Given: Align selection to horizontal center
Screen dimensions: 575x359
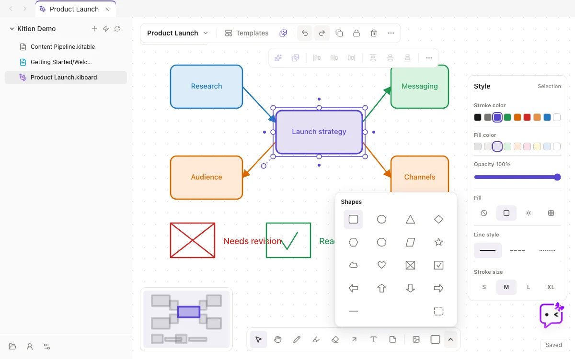Looking at the screenshot, I should point(334,58).
